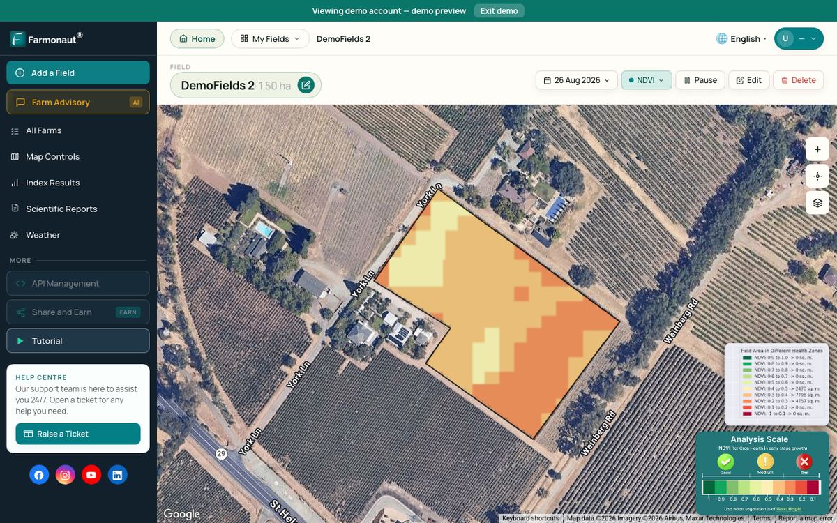Open Index Results in sidebar
This screenshot has width=837, height=523.
pos(78,183)
